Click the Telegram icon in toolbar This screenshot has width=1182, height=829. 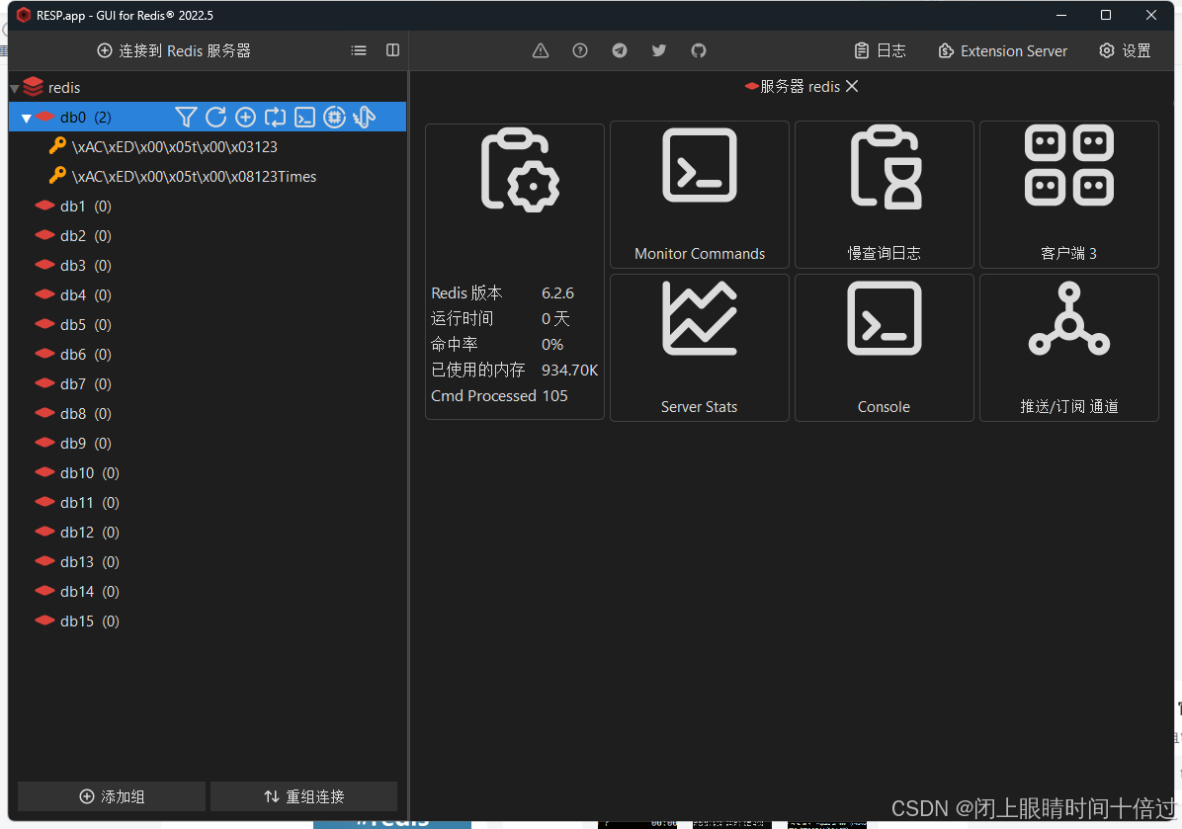tap(620, 50)
